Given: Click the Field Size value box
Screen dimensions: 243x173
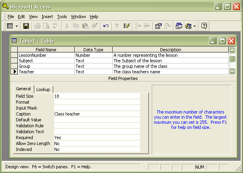Looking at the screenshot, I should tap(97, 96).
